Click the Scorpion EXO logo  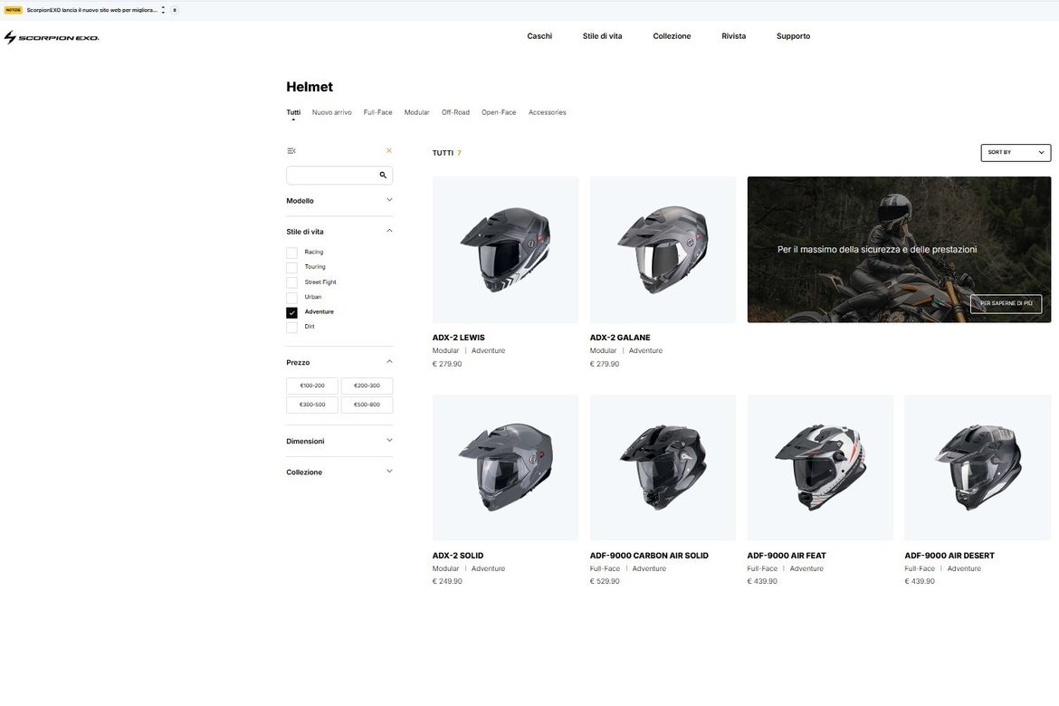[52, 37]
